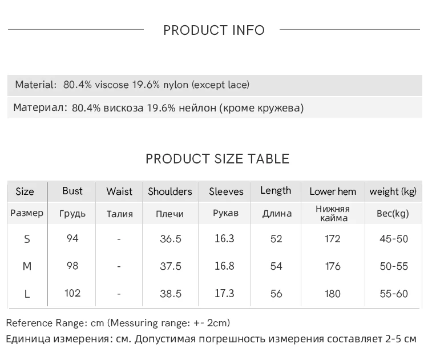Select the Lower hem column header
The image size is (428, 360).
333,191
